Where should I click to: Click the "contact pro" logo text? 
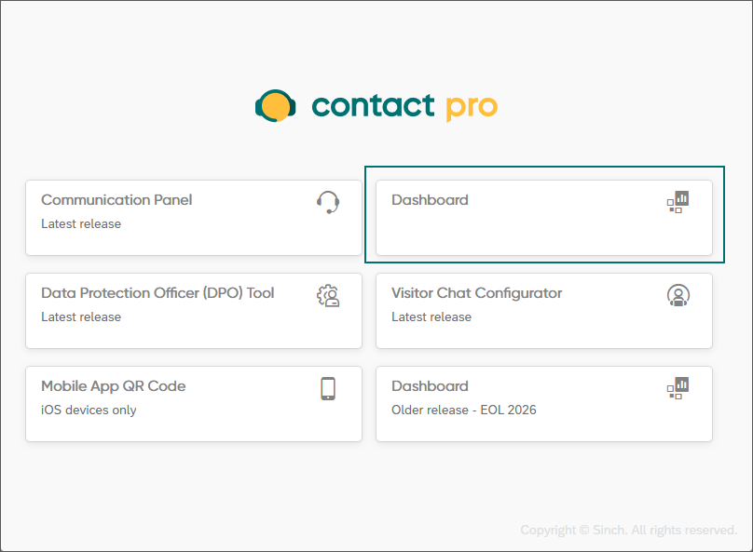coord(404,106)
